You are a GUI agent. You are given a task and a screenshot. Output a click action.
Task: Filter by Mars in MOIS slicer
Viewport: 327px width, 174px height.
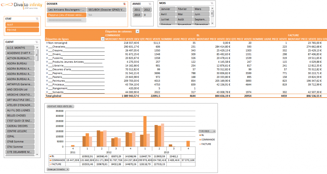tap(201, 9)
